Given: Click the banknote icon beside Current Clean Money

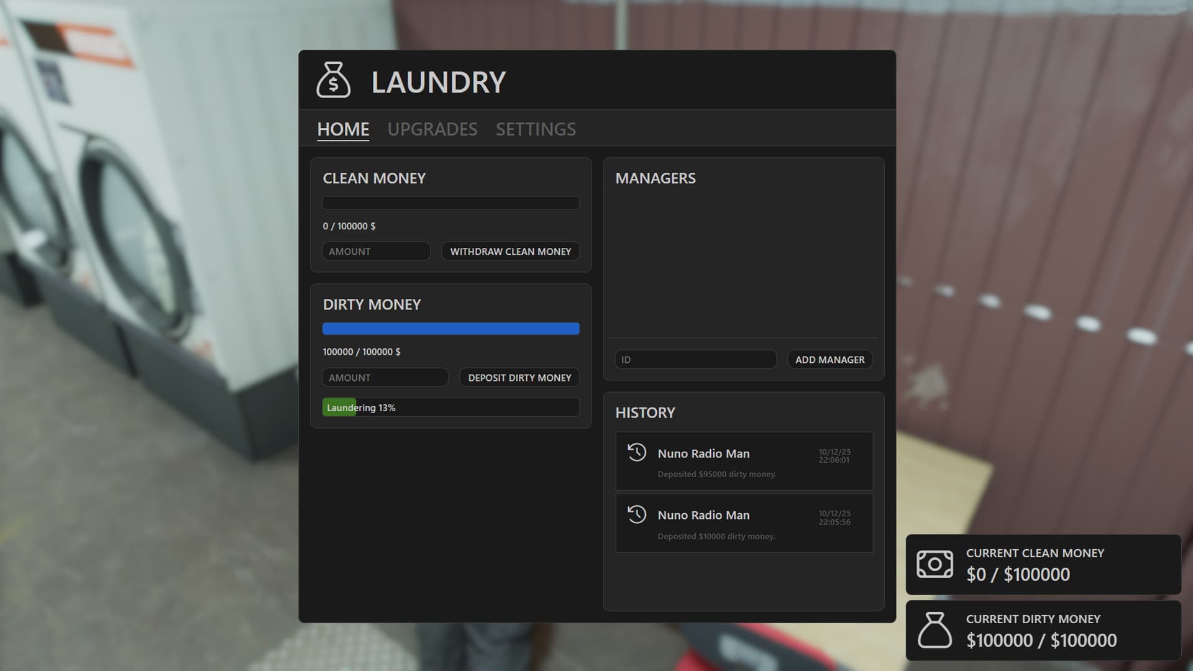Looking at the screenshot, I should [x=935, y=564].
